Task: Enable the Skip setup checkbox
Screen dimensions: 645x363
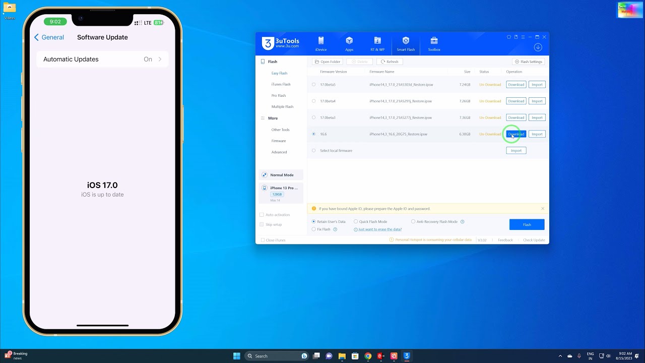Action: (262, 224)
